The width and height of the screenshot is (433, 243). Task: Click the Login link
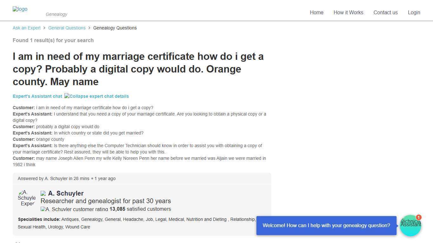point(414,12)
